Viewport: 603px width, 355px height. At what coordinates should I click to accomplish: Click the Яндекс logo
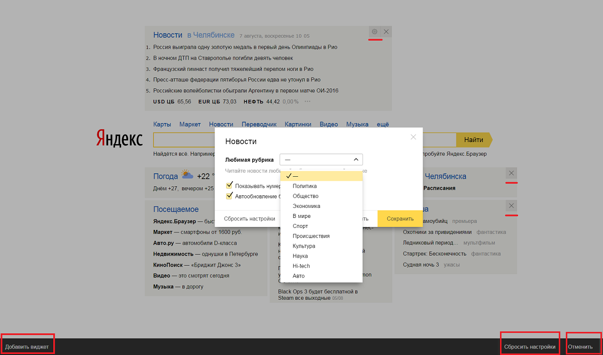(x=120, y=139)
